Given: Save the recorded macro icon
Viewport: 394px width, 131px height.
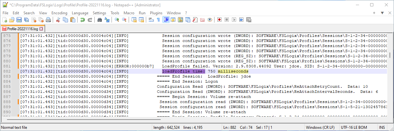Looking at the screenshot, I should pos(248,20).
